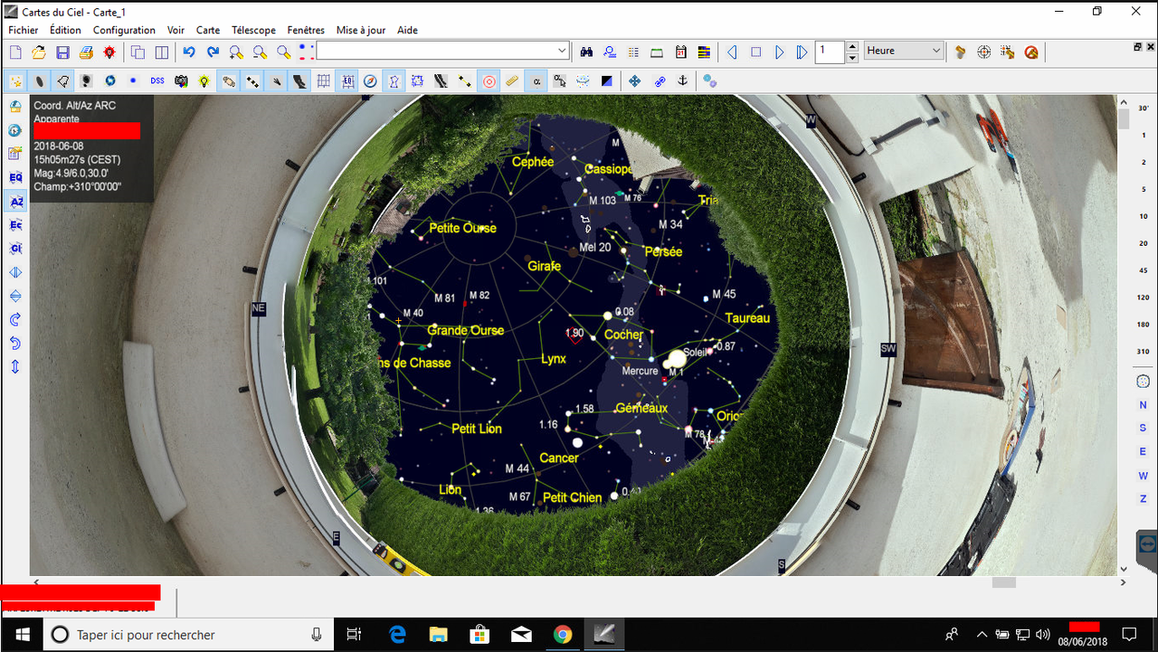Redo the change with the blue forward arrow
The width and height of the screenshot is (1158, 652).
point(213,52)
